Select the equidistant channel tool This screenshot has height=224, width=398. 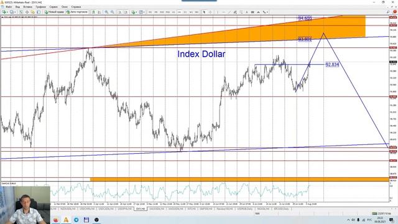click(x=235, y=12)
